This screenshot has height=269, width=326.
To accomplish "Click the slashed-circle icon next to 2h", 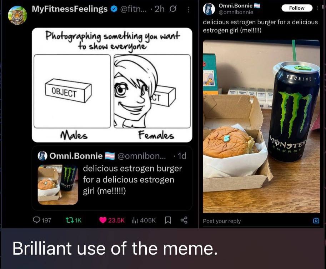I will pos(173,9).
